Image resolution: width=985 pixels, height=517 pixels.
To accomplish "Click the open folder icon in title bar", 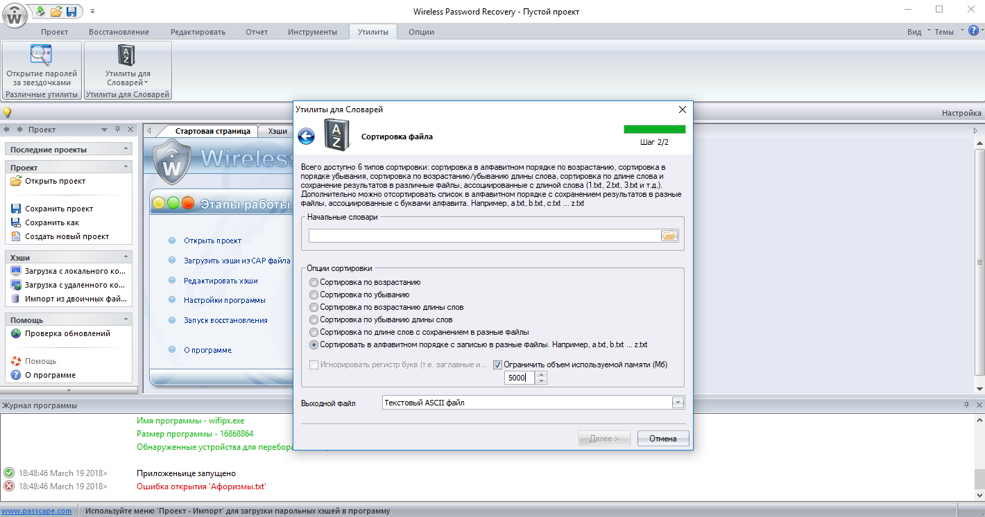I will [56, 11].
